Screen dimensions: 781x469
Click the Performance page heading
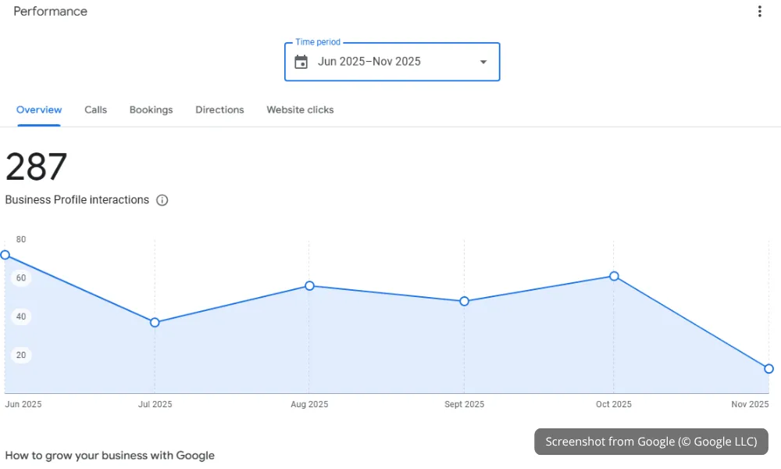click(x=50, y=11)
